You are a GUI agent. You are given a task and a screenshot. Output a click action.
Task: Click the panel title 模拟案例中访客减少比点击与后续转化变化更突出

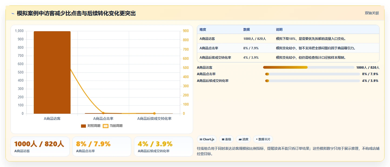(x=76, y=13)
